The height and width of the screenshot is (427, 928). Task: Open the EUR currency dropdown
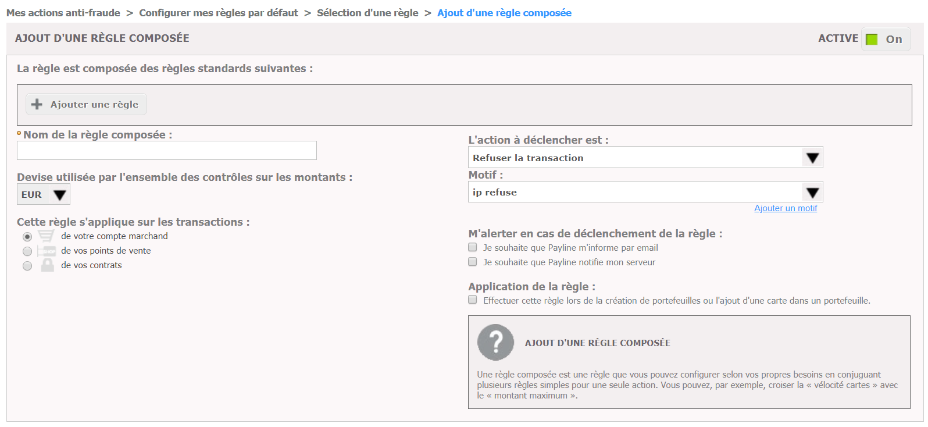coord(44,194)
